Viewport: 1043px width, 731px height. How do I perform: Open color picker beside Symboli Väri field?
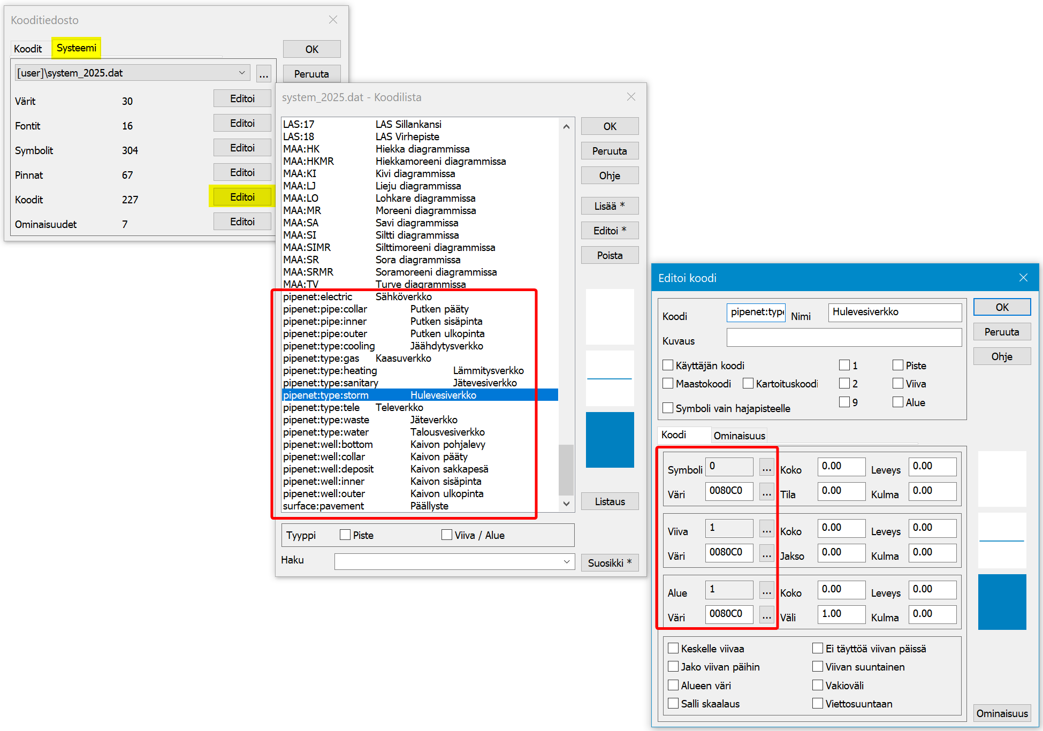[766, 492]
